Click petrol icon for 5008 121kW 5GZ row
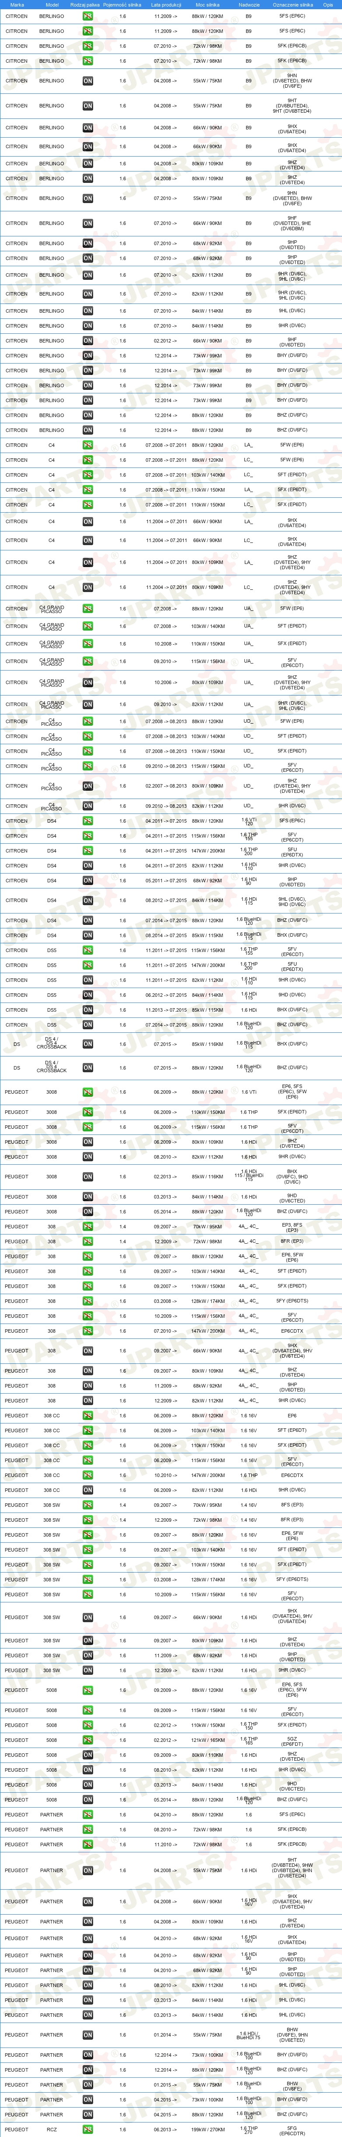 pos(88,1741)
